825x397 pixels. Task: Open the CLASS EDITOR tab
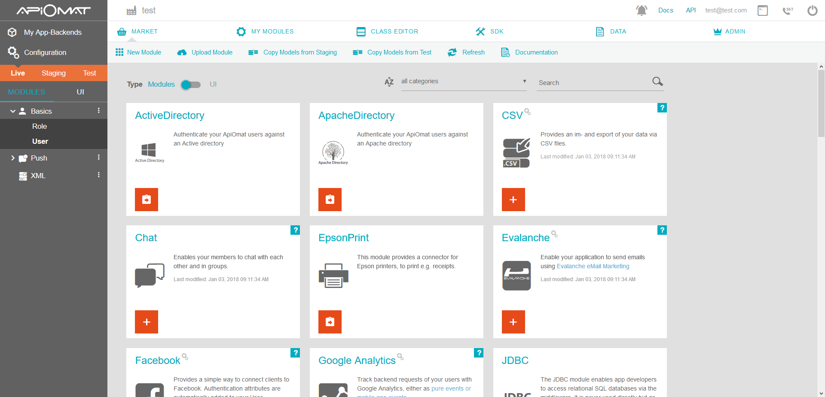pyautogui.click(x=387, y=31)
